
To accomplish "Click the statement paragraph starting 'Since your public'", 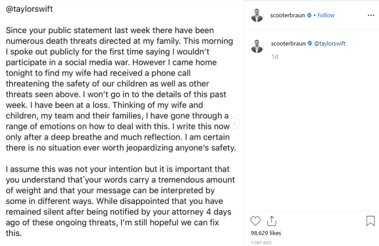I will click(x=121, y=89).
